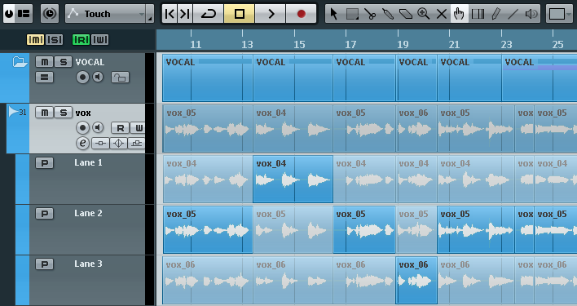Select the highlighted vox_06 clip in Lane 3
Viewport: 577px width, 306px height.
pos(416,280)
